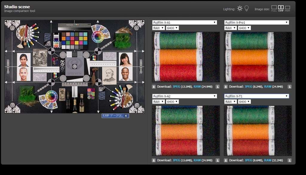Set image size to PRINT
The width and height of the screenshot is (306, 175).
[287, 9]
